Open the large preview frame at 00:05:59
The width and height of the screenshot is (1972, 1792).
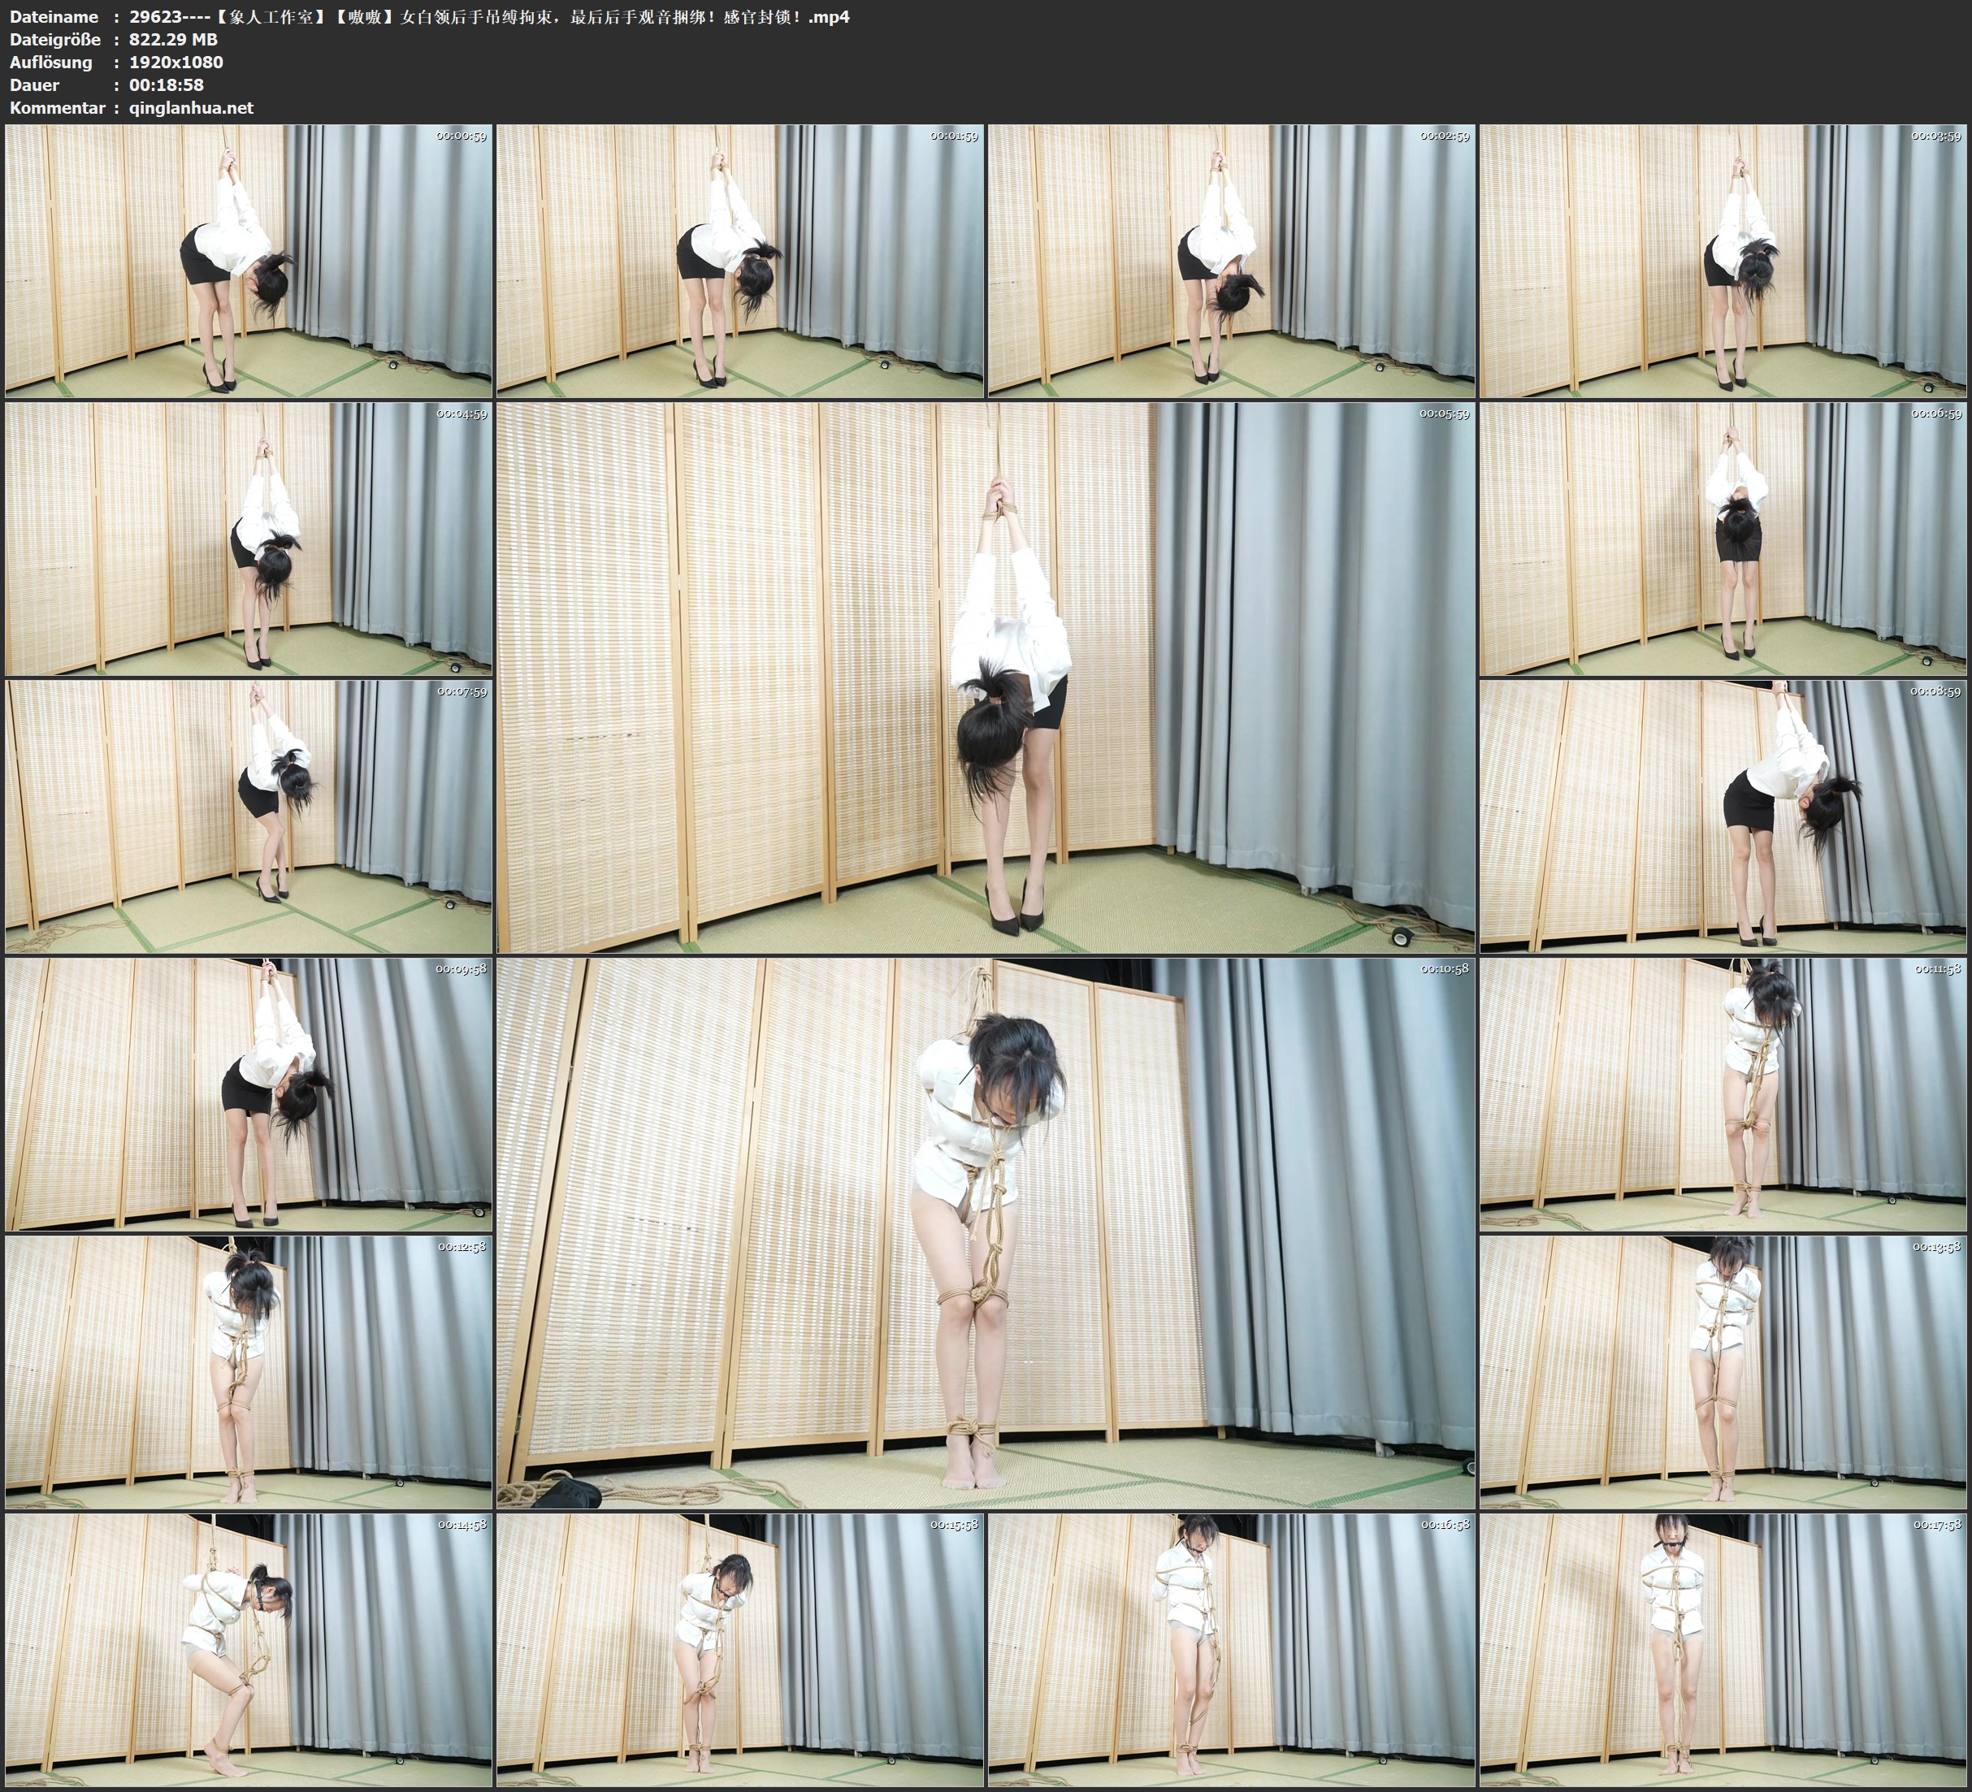point(985,677)
